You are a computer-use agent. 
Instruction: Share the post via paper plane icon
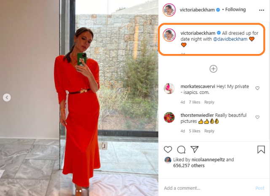pyautogui.click(x=195, y=149)
